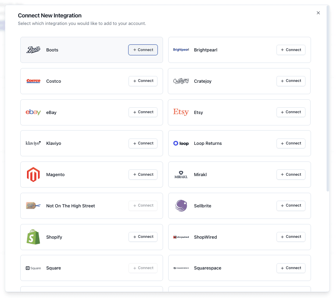
Task: Connect the Etsy integration
Action: pyautogui.click(x=291, y=112)
